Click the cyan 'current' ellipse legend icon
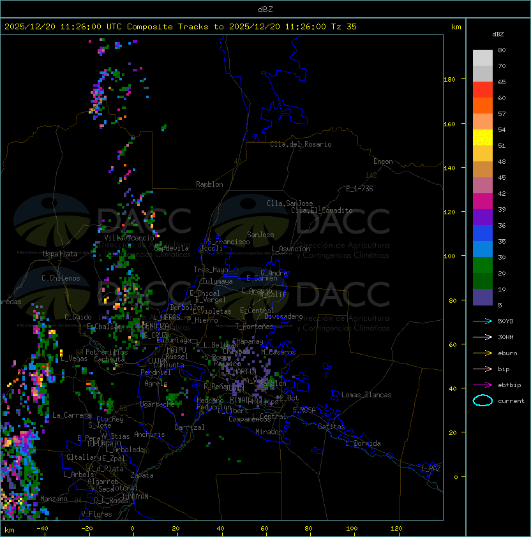Screen dimensions: 531x537 [x=482, y=401]
